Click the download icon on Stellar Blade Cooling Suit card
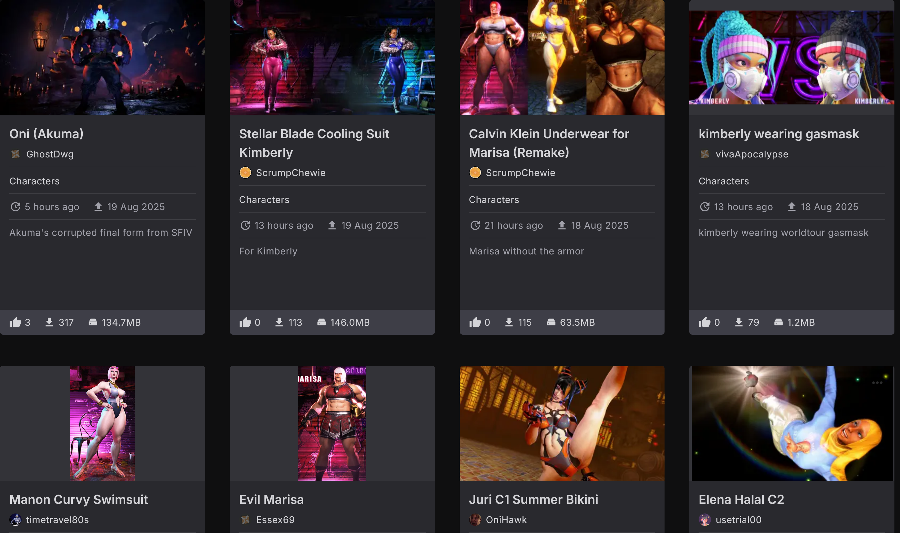The image size is (900, 533). (279, 322)
